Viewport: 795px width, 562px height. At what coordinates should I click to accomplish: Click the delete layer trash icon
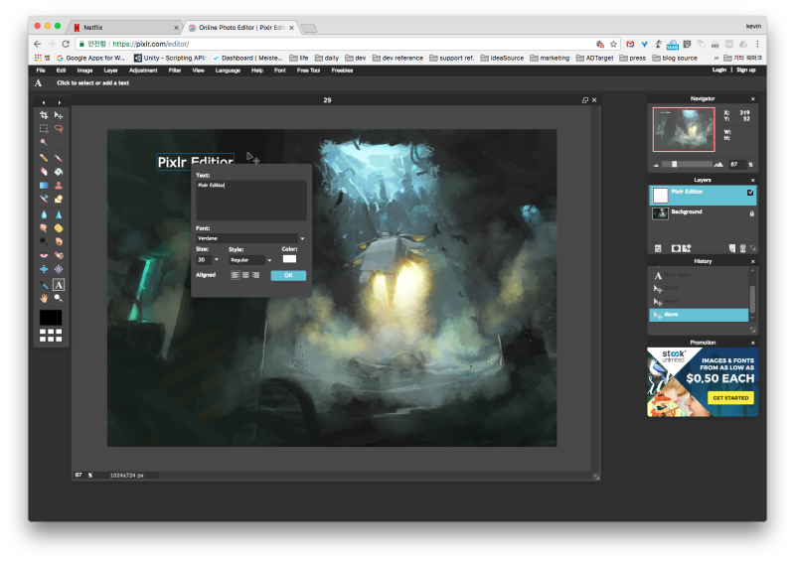tap(742, 248)
